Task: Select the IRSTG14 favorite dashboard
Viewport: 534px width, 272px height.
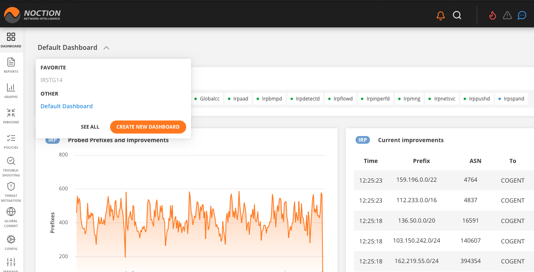Action: coord(52,80)
